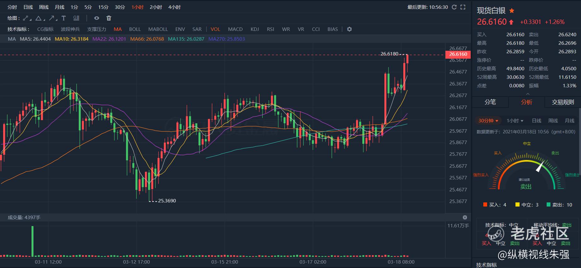Image resolution: width=581 pixels, height=268 pixels.
Task: Delete drawings with the trash icon
Action: [x=109, y=18]
